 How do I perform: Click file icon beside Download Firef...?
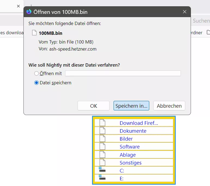[102, 123]
